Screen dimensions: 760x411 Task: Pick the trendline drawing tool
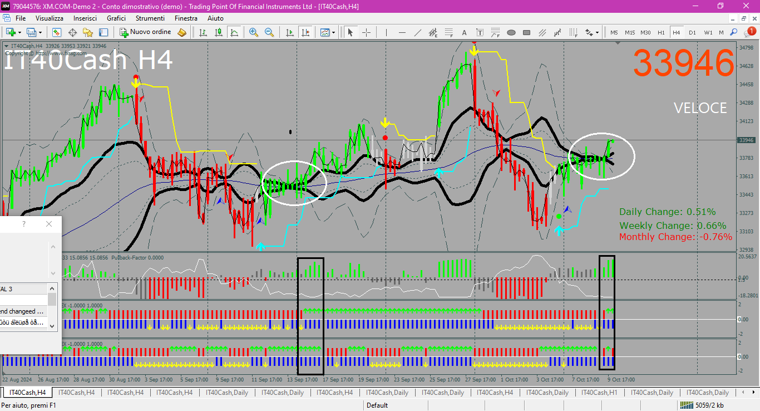pyautogui.click(x=417, y=32)
